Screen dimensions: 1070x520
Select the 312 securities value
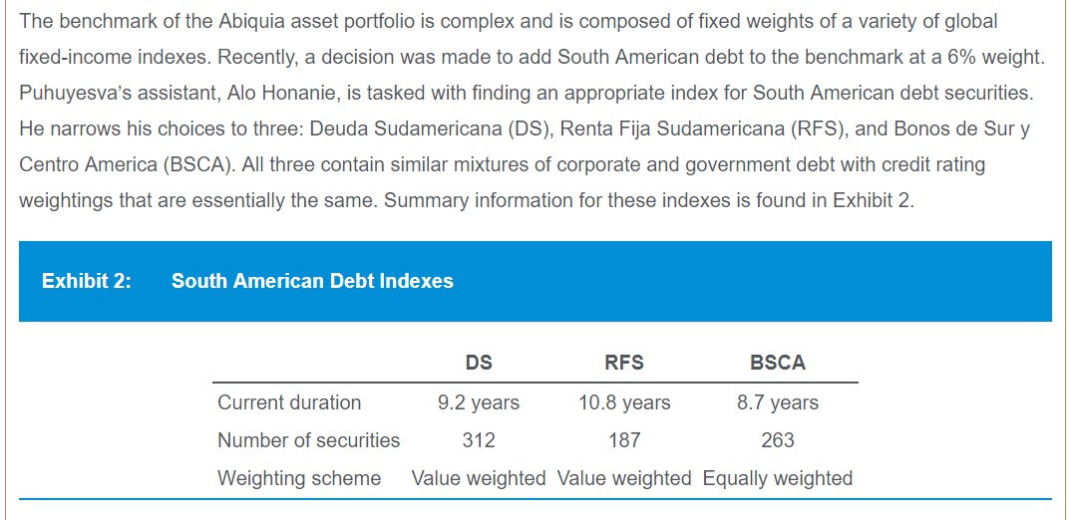(479, 440)
